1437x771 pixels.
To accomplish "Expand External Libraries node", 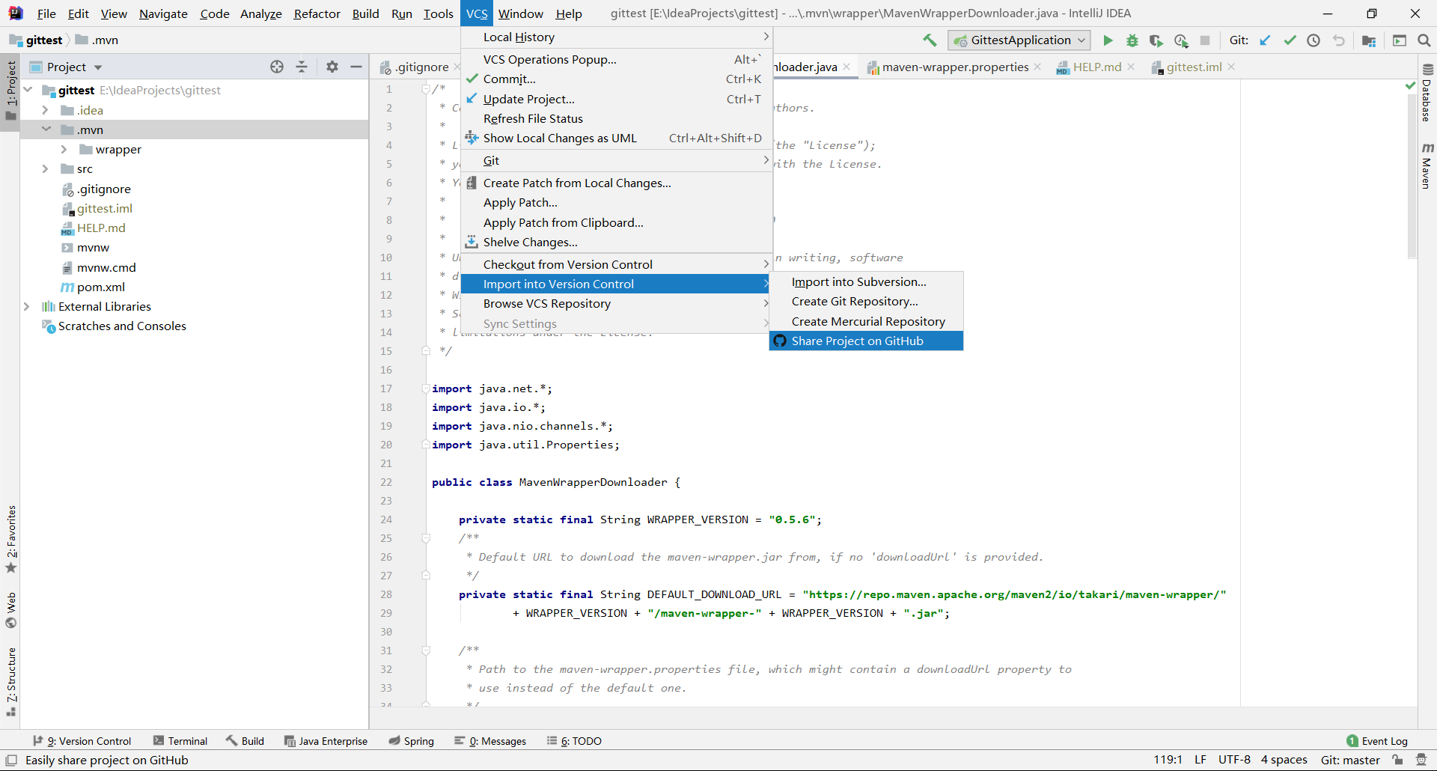I will [x=27, y=306].
